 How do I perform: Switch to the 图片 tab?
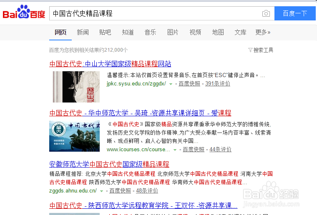(173, 32)
